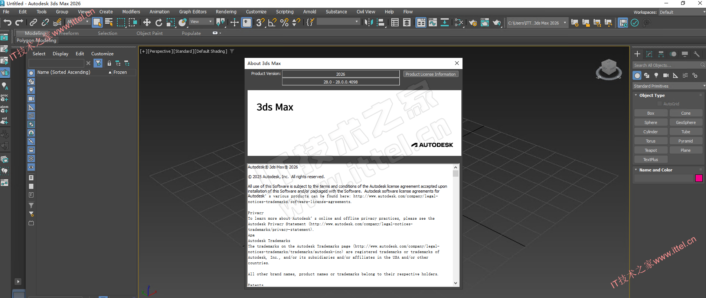
Task: Click the Redo arrow in main toolbar
Action: (19, 23)
